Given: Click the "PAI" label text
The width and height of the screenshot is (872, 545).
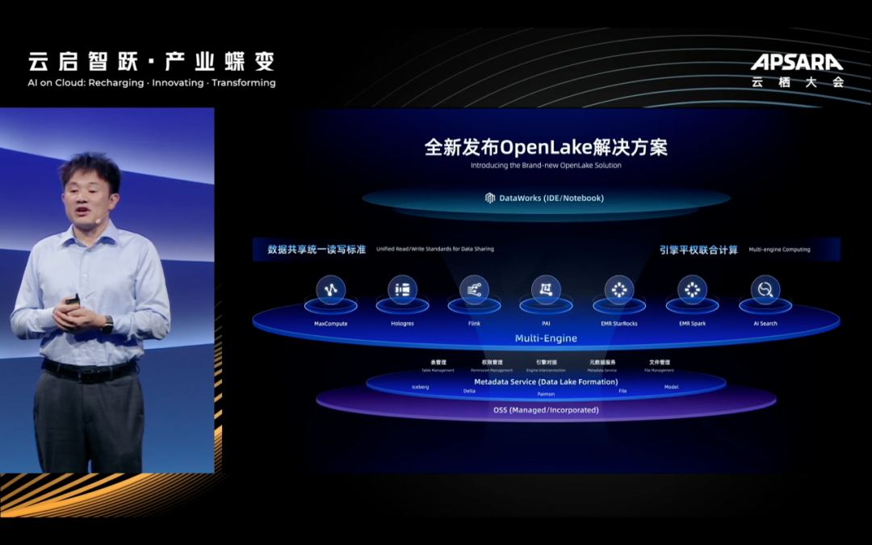Looking at the screenshot, I should (x=546, y=324).
